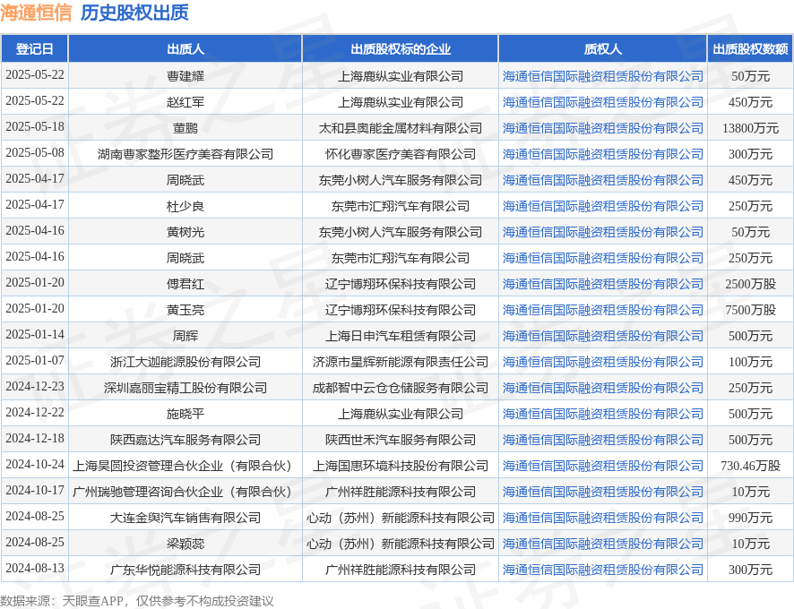Select pledger 浙江大迦能源股份有限公司
Viewport: 794px width, 609px height.
(x=186, y=362)
